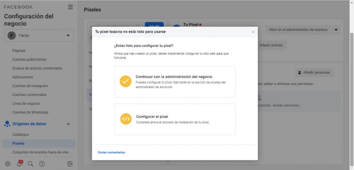Click Abrir en el administrador de eventos

[298, 30]
